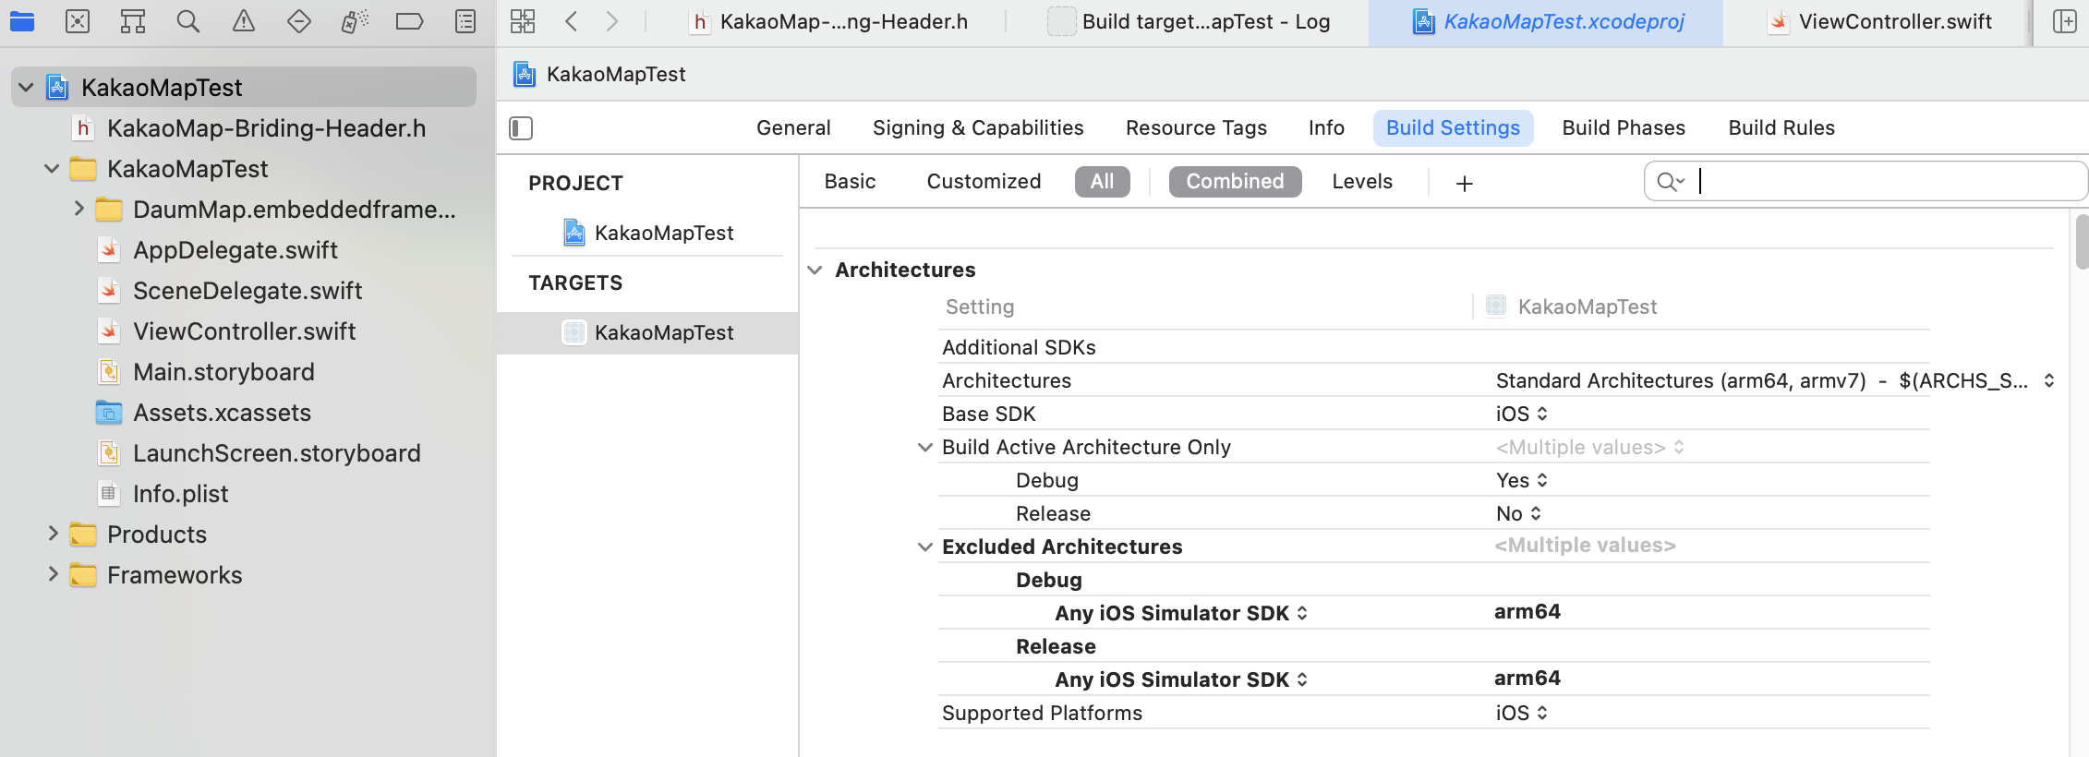
Task: Collapse the KakaoMapTest project root
Action: pos(26,88)
